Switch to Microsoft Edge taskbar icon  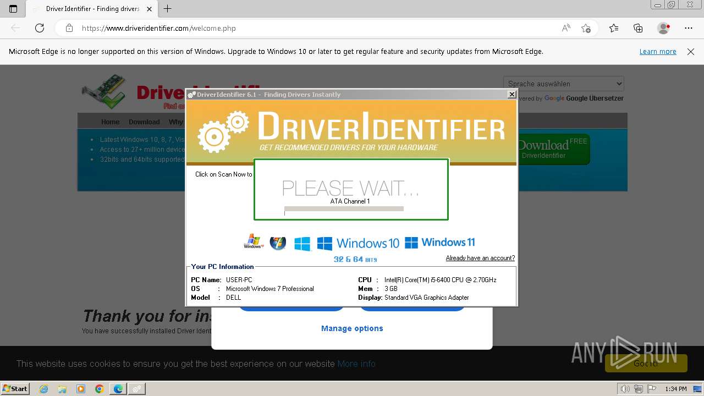pyautogui.click(x=118, y=389)
